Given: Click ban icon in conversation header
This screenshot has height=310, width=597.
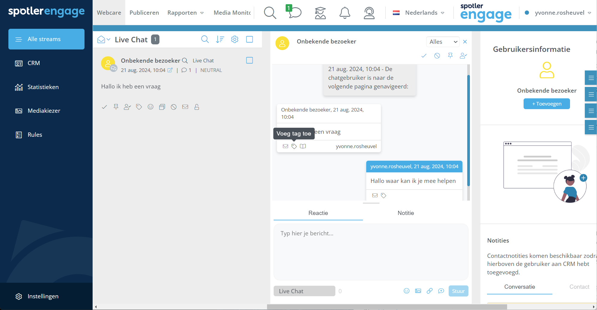Looking at the screenshot, I should (x=437, y=56).
